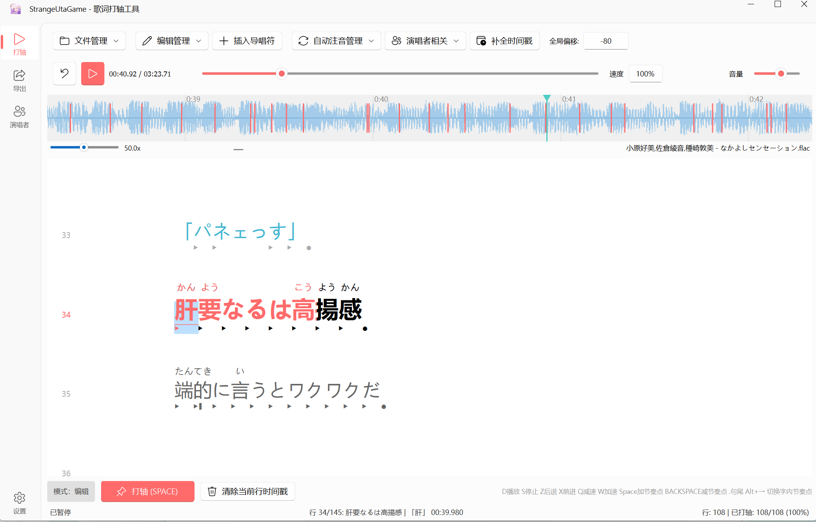Click the undo/rewind arrow icon button
816x522 pixels.
(x=64, y=73)
